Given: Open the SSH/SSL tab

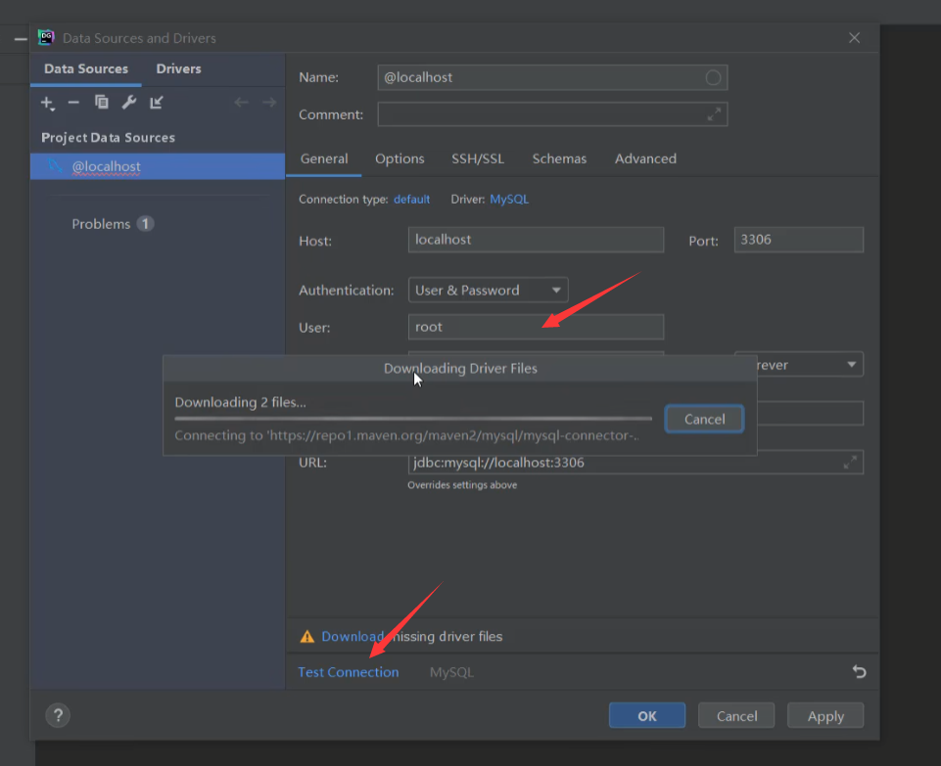Looking at the screenshot, I should click(x=478, y=158).
